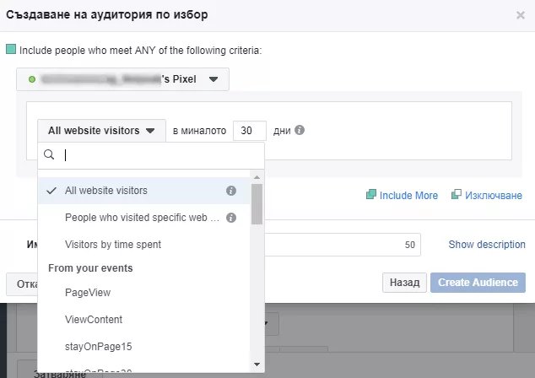Click the days number field showing 30
This screenshot has height=378, width=535.
pyautogui.click(x=250, y=130)
